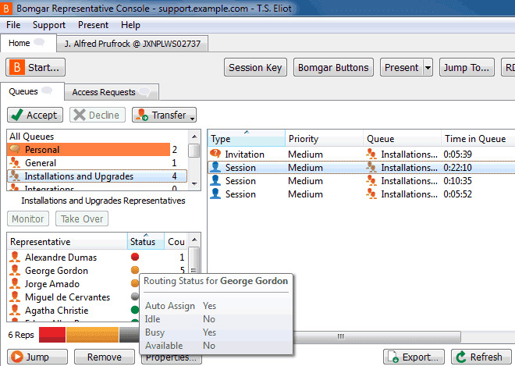Viewport: 515px width, 366px height.
Task: Open the Present button dropdown arrow
Action: [428, 67]
